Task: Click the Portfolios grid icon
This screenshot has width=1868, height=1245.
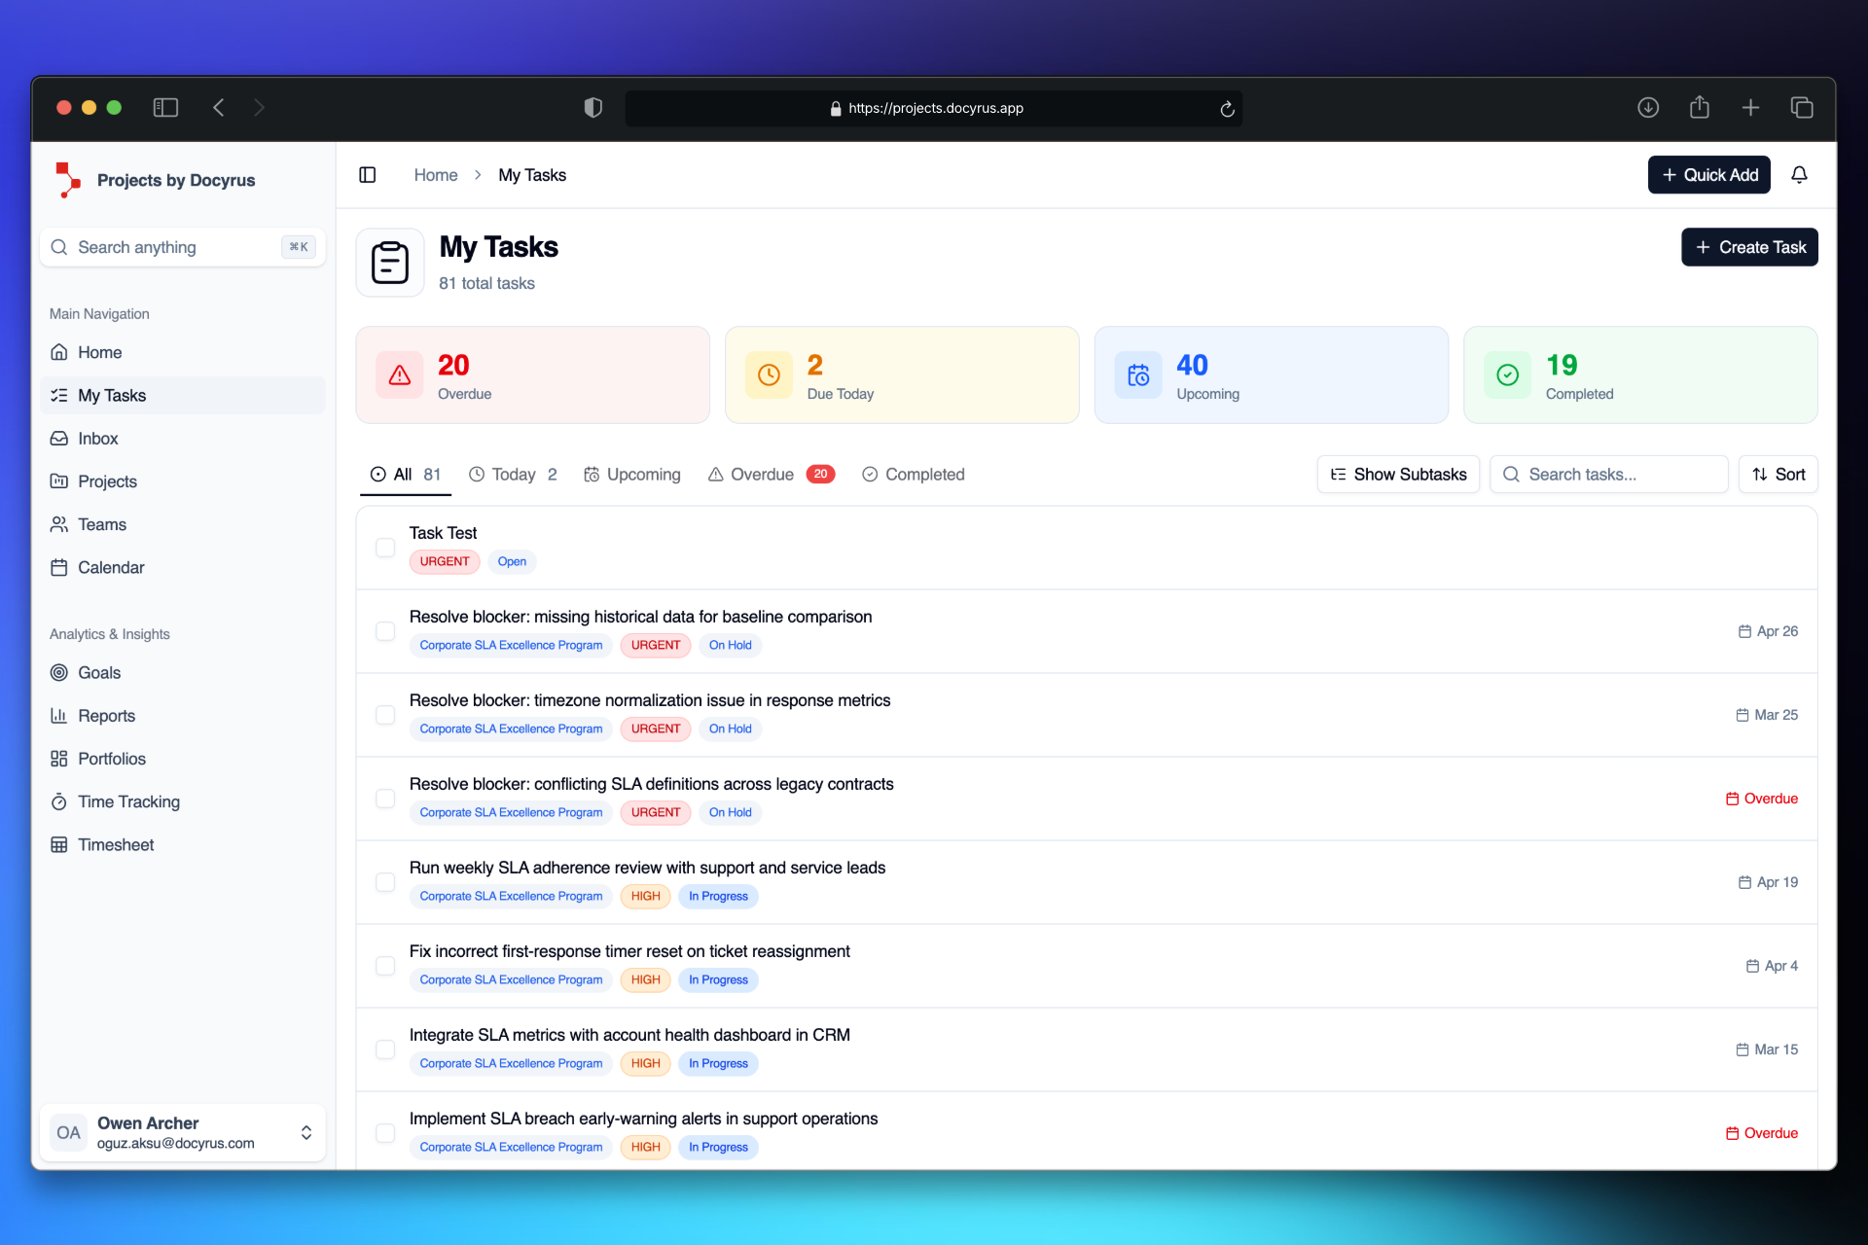Action: [59, 759]
